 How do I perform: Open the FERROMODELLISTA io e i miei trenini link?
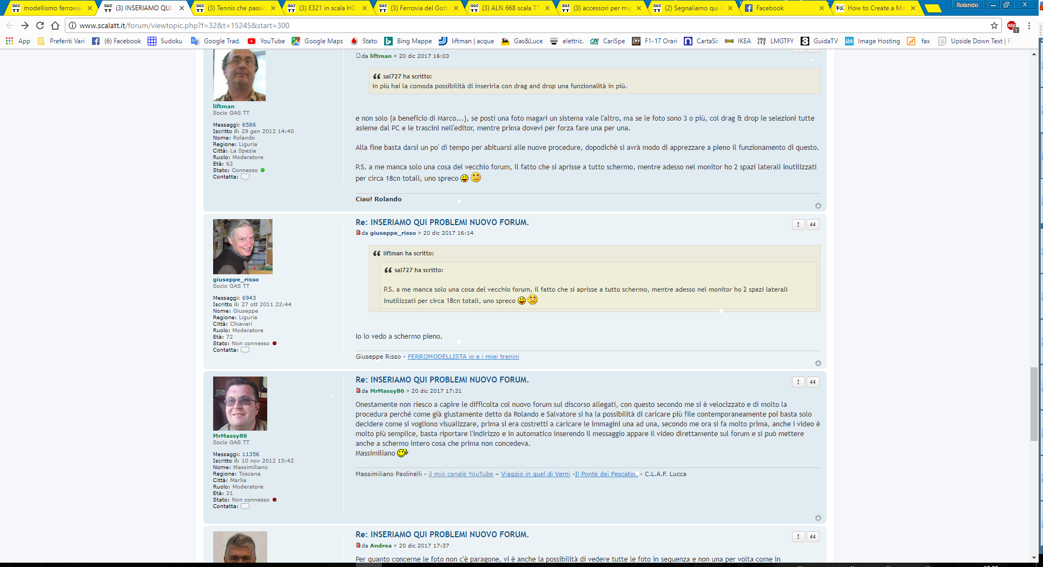[463, 357]
